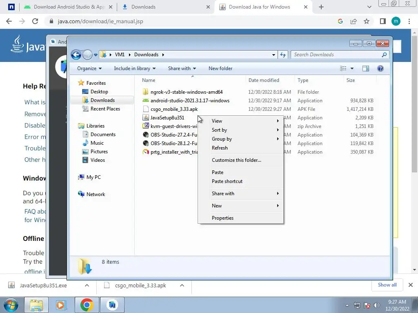
Task: Click Chrome reload page icon
Action: (35, 21)
